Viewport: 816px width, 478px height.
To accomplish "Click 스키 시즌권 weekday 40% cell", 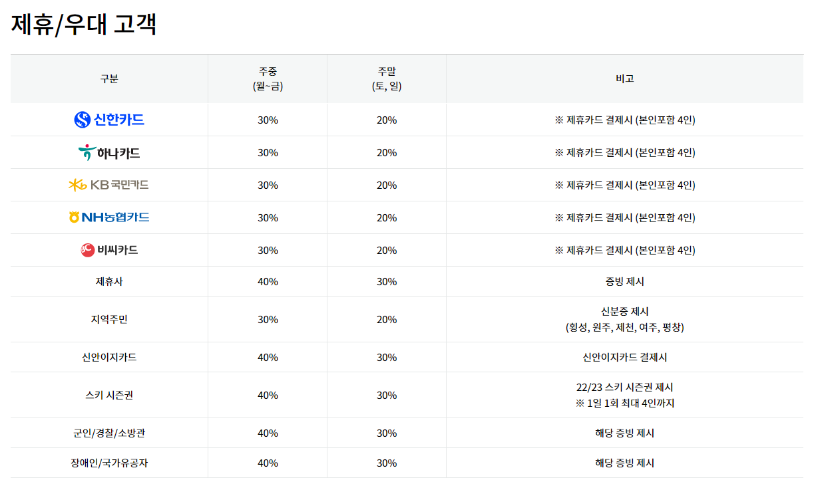I will 268,395.
